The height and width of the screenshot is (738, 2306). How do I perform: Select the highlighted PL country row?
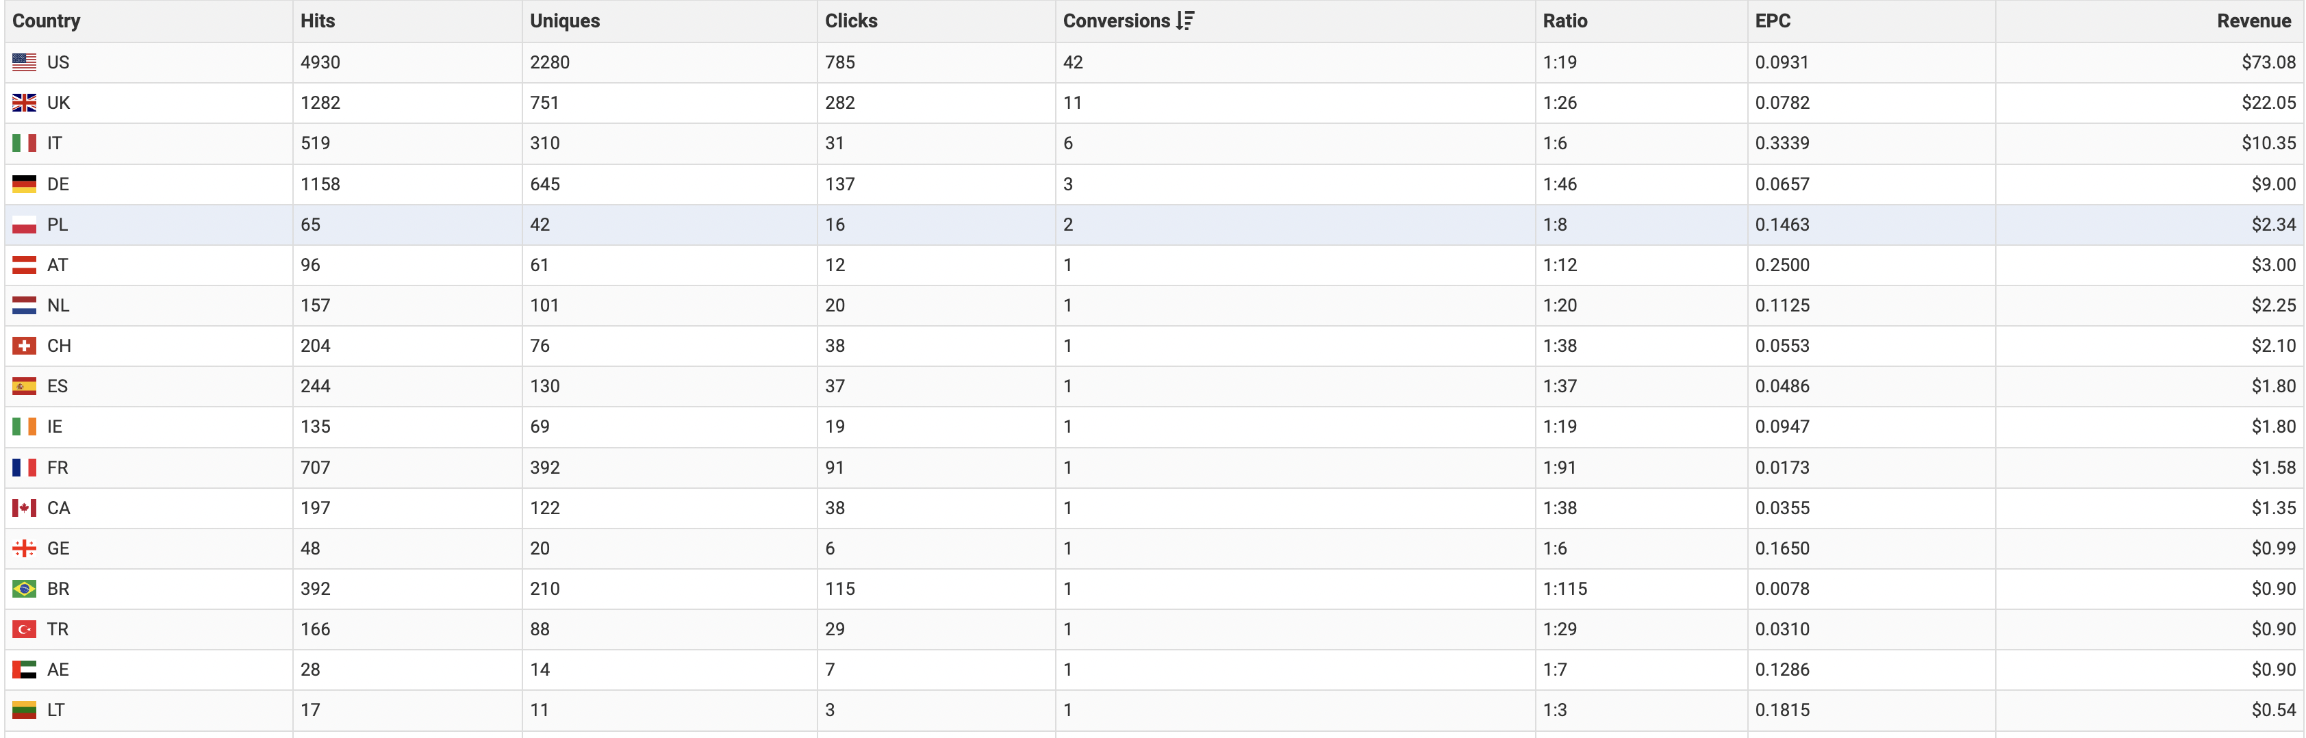point(58,225)
